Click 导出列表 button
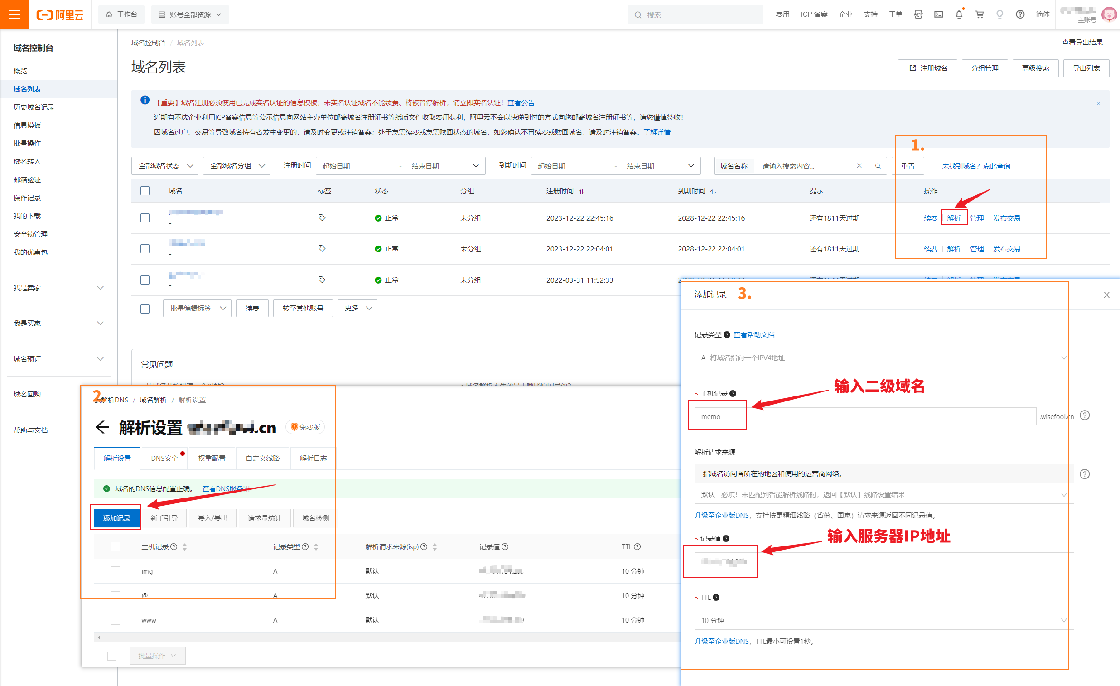This screenshot has width=1120, height=686. pyautogui.click(x=1086, y=68)
